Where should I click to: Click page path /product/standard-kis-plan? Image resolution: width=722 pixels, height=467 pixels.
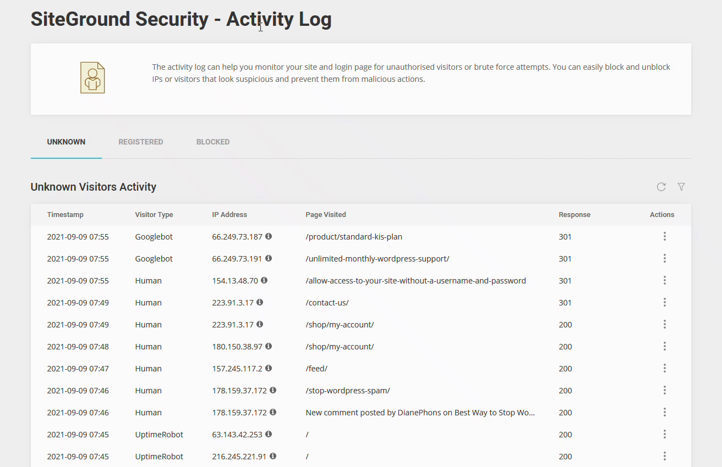click(x=354, y=237)
